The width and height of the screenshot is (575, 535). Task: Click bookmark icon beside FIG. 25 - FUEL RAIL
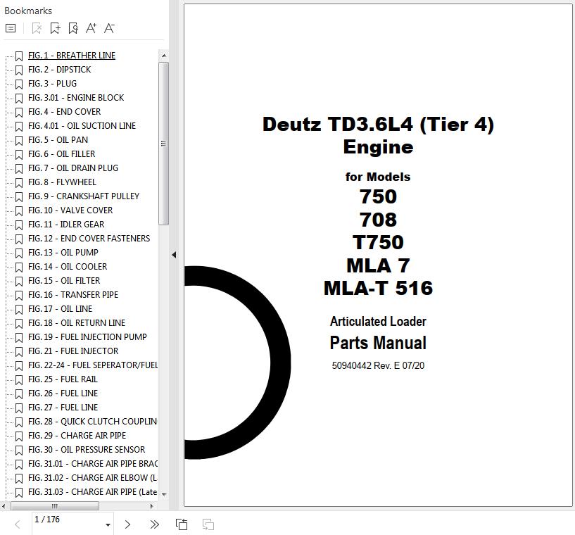pyautogui.click(x=19, y=380)
